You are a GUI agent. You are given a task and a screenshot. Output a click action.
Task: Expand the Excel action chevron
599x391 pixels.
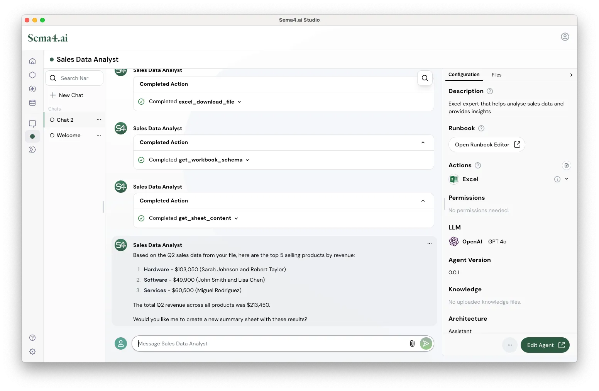tap(567, 179)
